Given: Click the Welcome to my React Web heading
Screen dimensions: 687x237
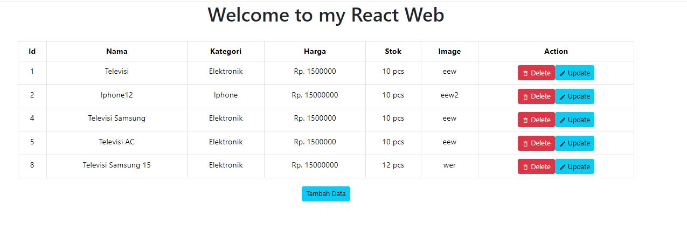Looking at the screenshot, I should click(326, 15).
